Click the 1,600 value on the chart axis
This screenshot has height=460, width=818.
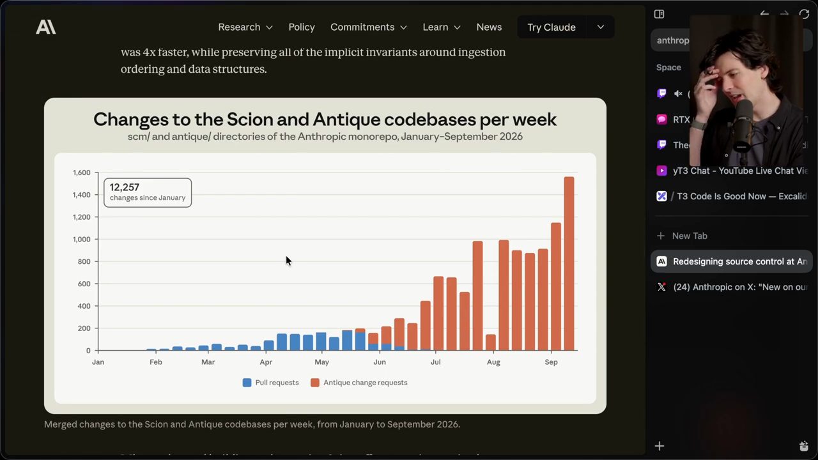(x=82, y=172)
